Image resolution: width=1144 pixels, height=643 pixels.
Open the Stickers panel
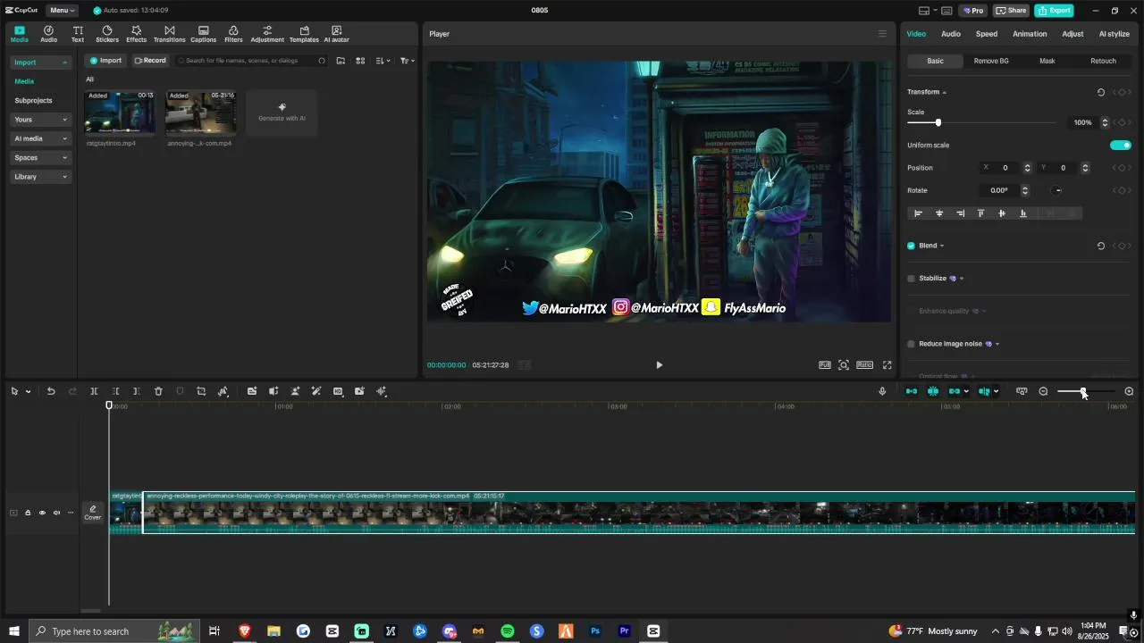(x=107, y=34)
